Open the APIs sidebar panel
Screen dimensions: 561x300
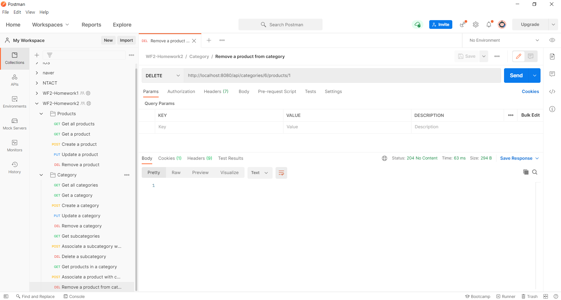(15, 80)
